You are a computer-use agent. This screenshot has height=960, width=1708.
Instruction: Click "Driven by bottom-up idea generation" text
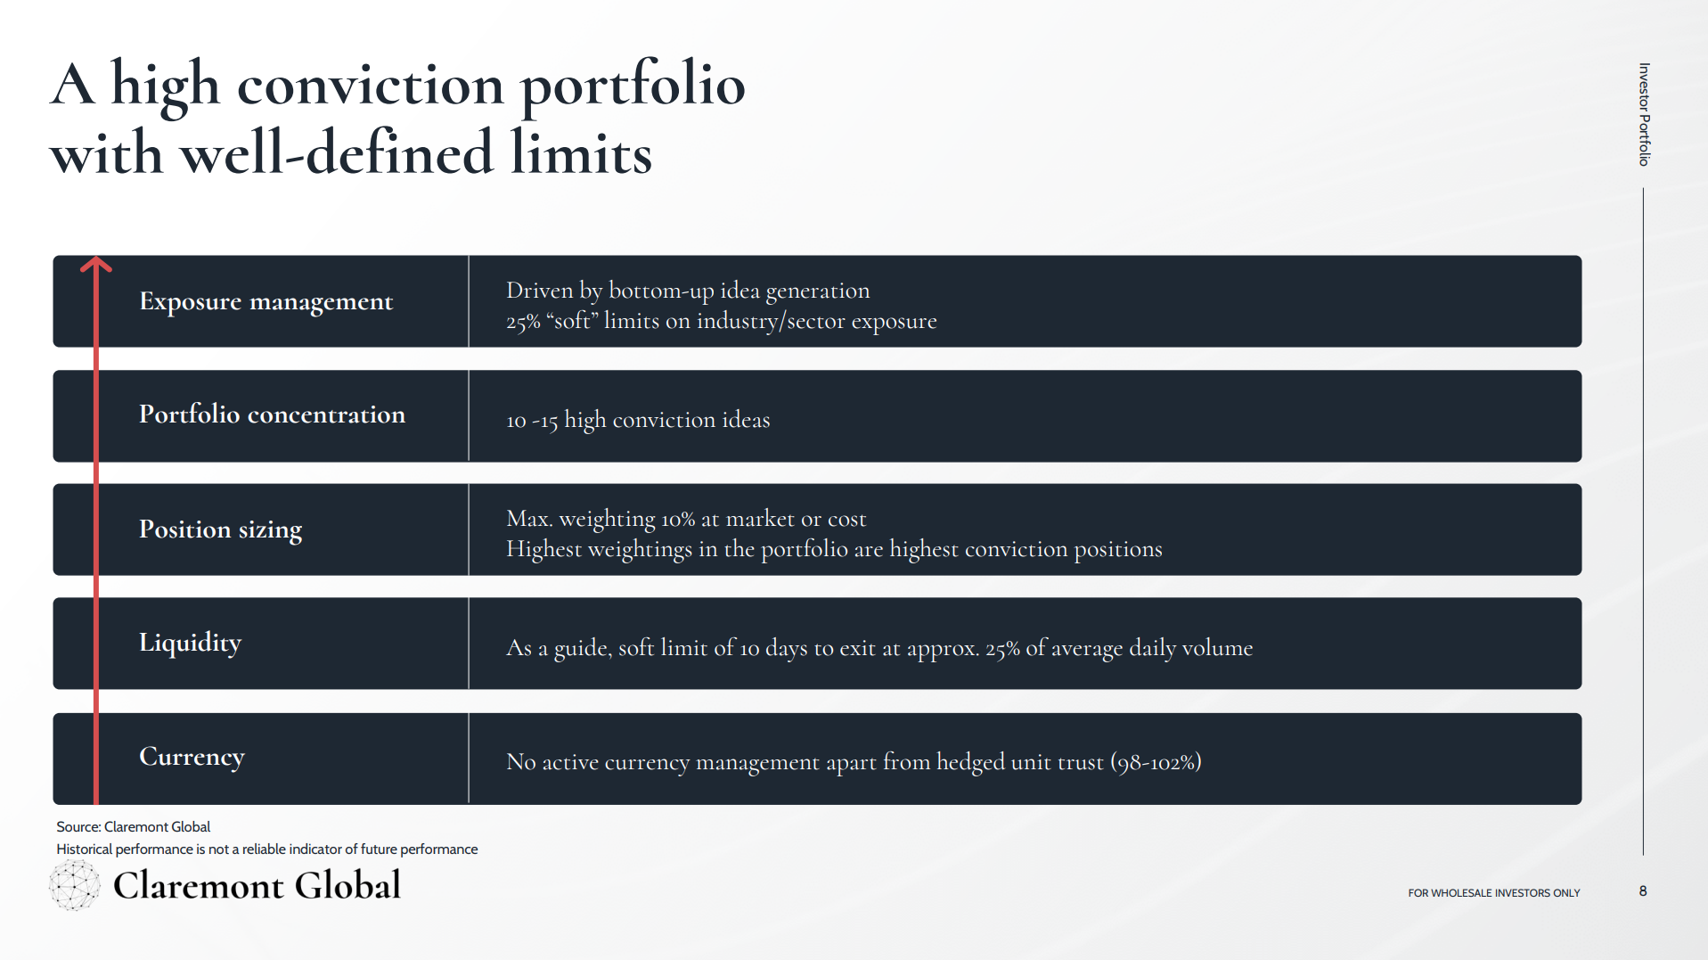688,291
